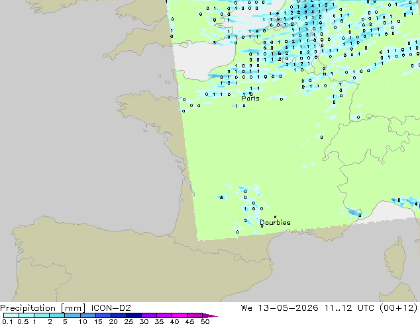This screenshot has width=420, height=324.
Task: Click the purple arrow end of the legend
Action: coord(210,315)
